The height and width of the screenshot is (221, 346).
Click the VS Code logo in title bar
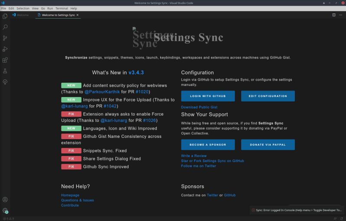point(3,3)
